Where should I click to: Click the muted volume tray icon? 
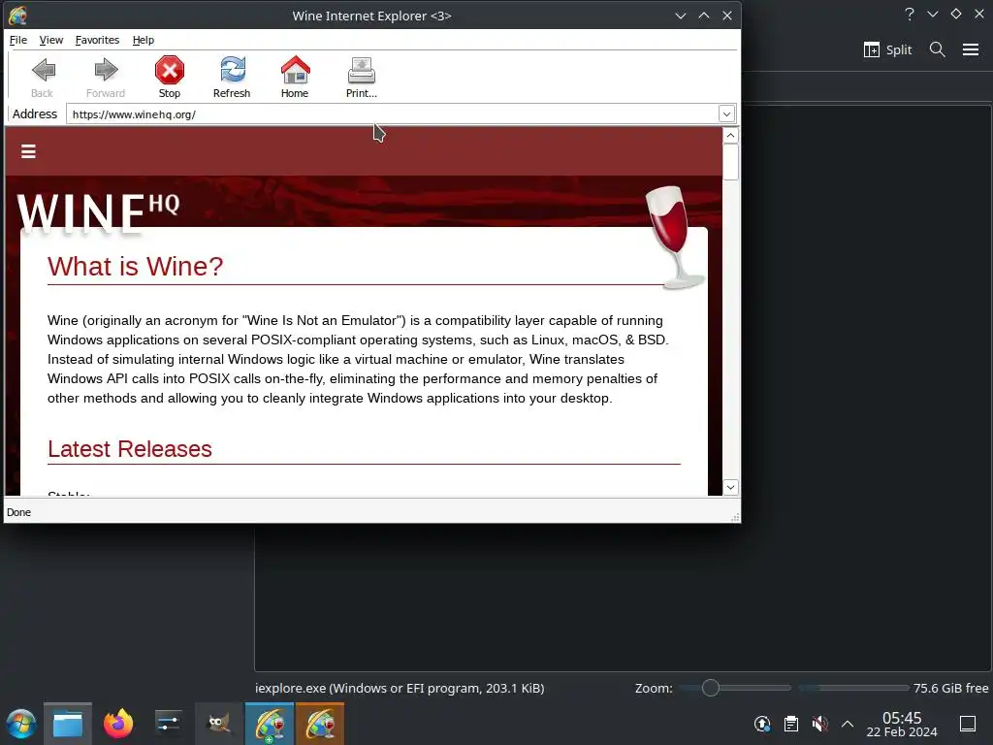819,724
